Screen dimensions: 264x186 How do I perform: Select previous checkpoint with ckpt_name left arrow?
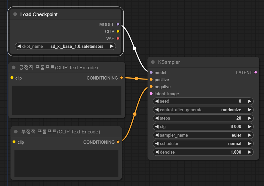[19, 46]
